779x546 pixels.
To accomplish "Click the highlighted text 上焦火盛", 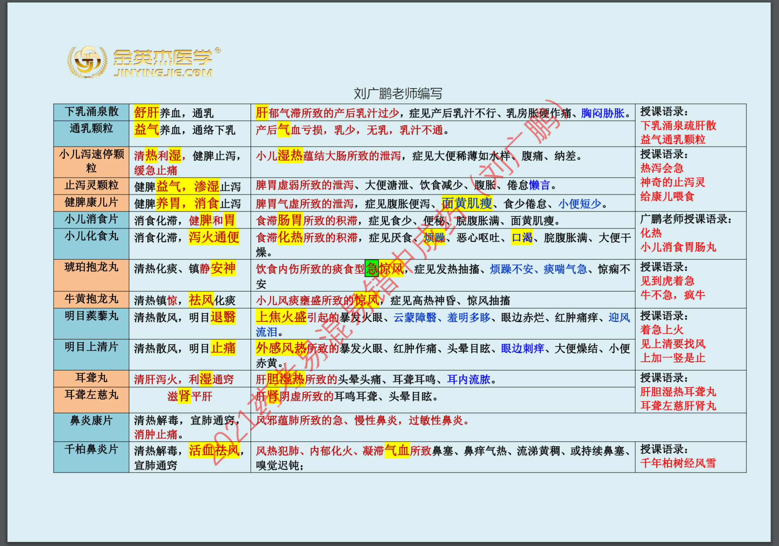I will click(x=281, y=317).
